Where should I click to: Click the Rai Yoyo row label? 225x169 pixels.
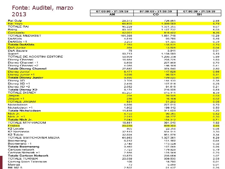click(15, 23)
